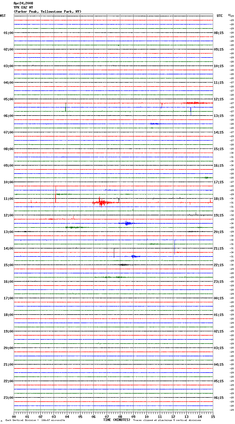Select the 16:00 MST row label
The image size is (235, 424).
coord(9,282)
